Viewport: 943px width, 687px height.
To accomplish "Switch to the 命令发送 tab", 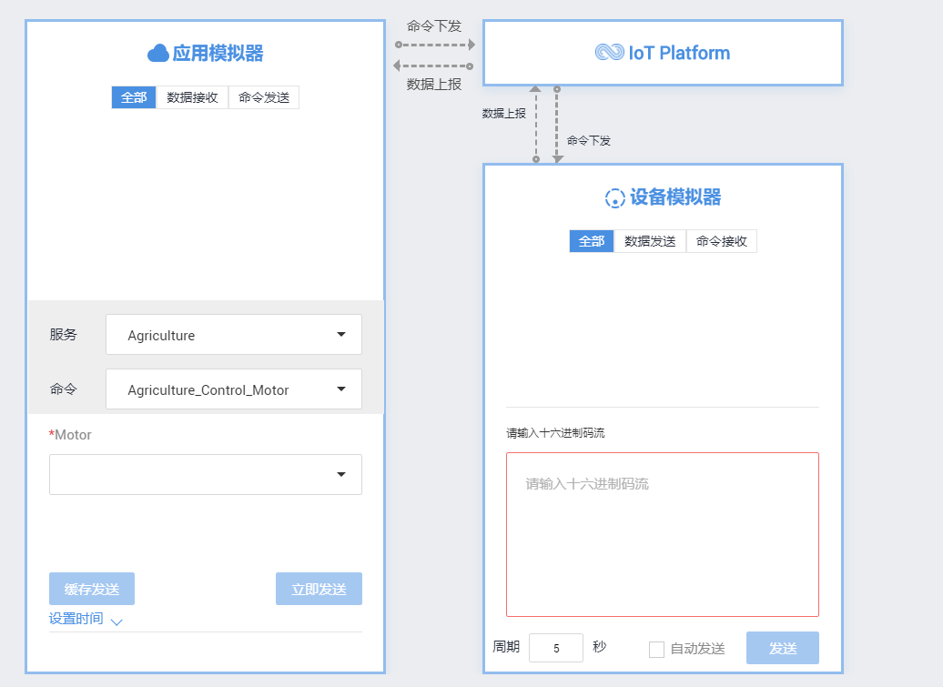I will point(264,97).
